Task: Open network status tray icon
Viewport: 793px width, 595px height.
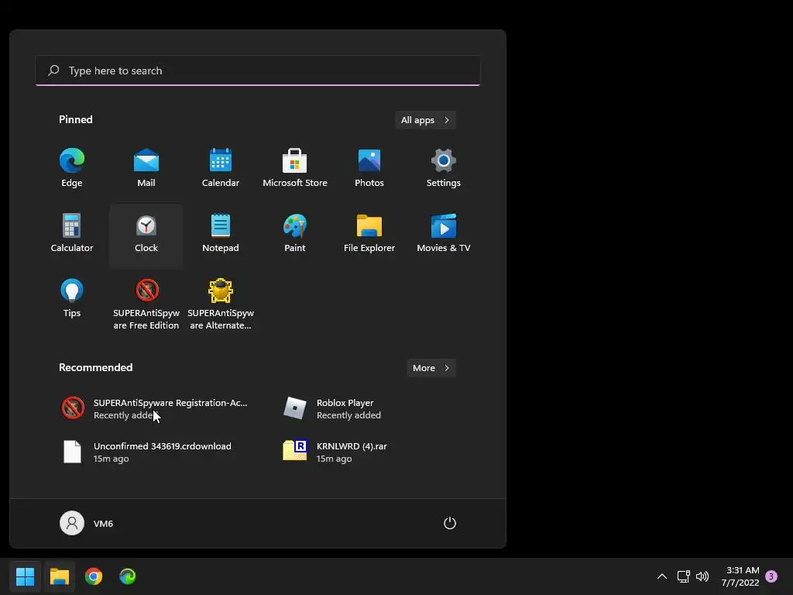Action: click(x=683, y=576)
